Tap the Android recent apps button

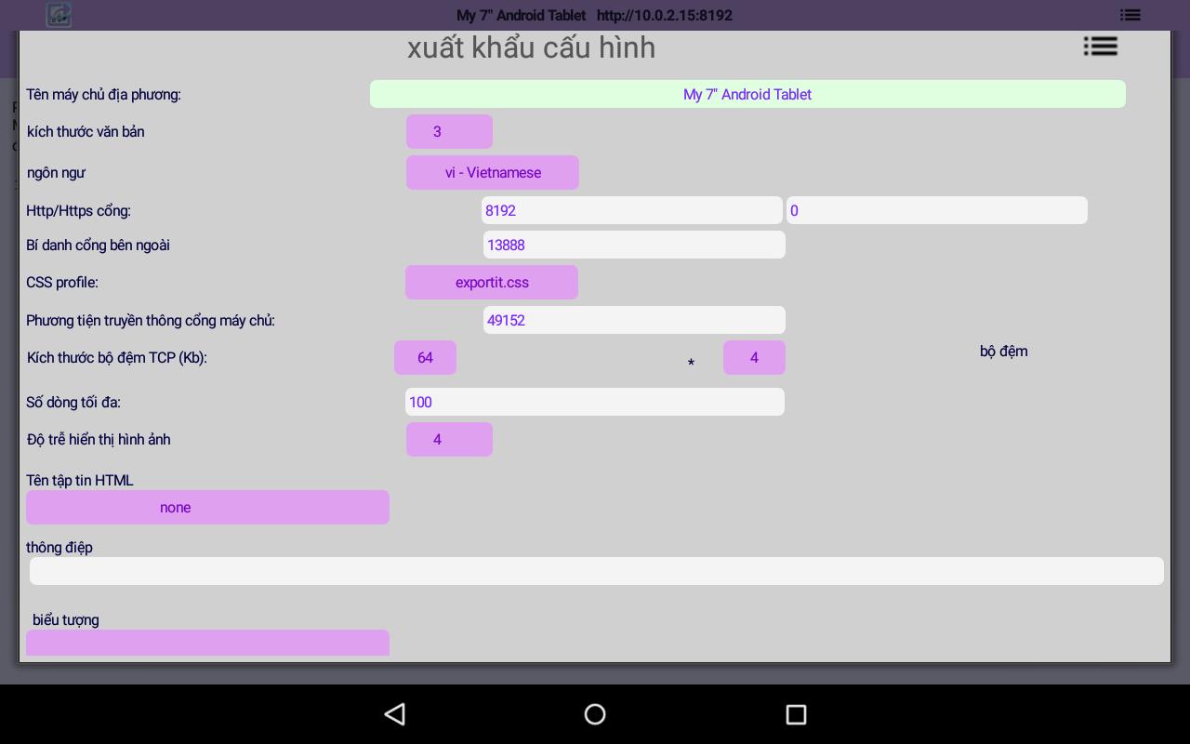(x=796, y=714)
